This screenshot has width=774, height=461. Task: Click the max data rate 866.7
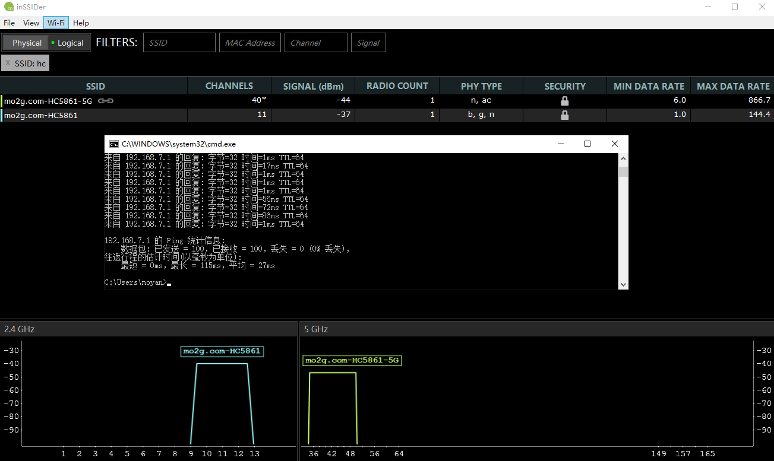[x=759, y=100]
